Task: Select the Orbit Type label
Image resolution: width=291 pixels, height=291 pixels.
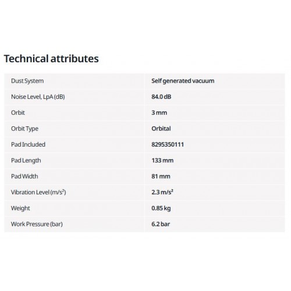Action: (24, 129)
